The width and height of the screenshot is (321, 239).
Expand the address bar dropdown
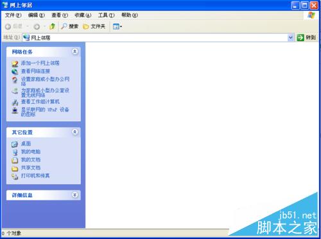(290, 38)
